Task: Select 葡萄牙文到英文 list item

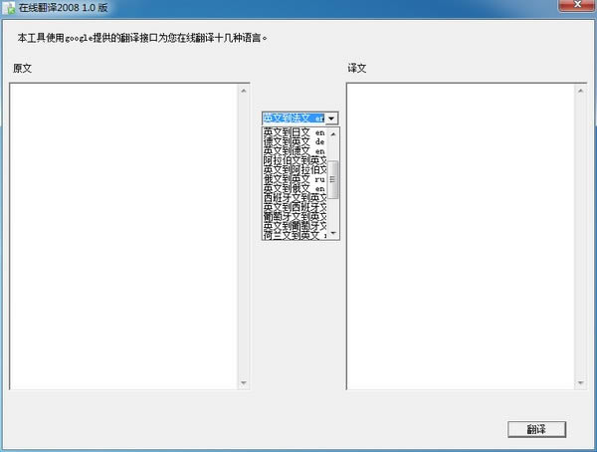Action: (295, 216)
